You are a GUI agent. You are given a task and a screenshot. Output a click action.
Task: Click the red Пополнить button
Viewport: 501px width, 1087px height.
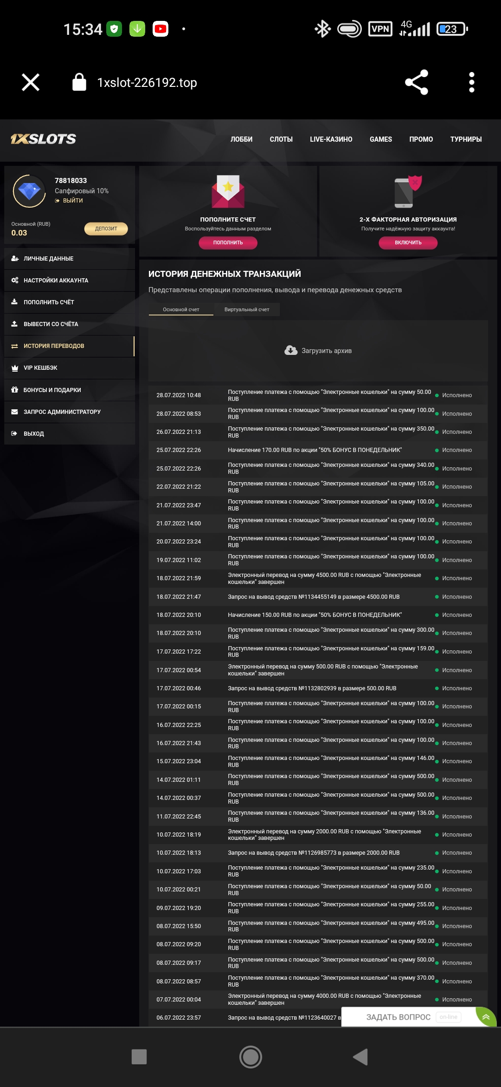228,242
